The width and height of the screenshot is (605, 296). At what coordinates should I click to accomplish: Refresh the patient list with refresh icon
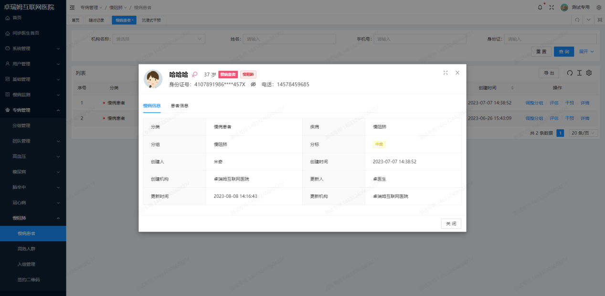(570, 73)
